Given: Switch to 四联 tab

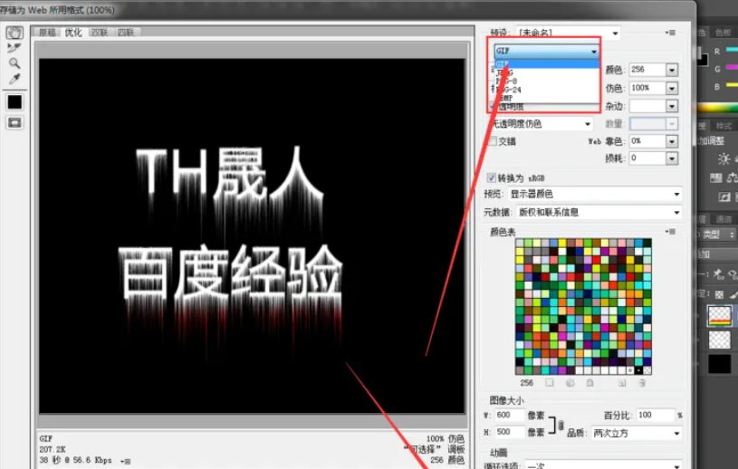Looking at the screenshot, I should coord(126,32).
